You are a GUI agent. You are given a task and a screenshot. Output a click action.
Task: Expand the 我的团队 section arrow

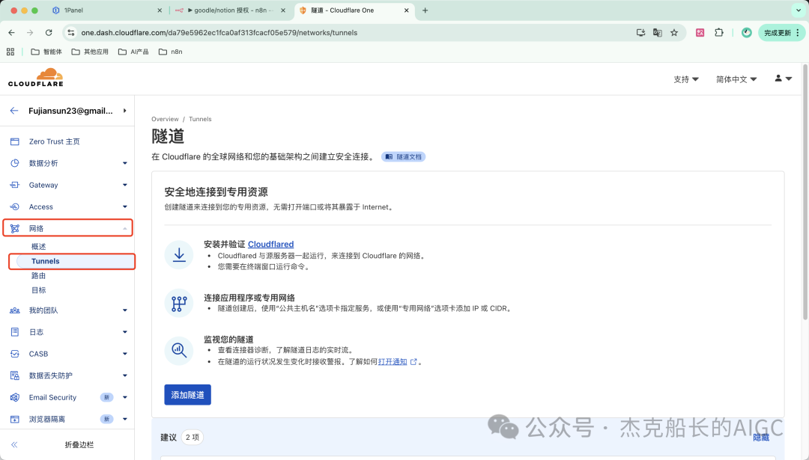tap(125, 310)
